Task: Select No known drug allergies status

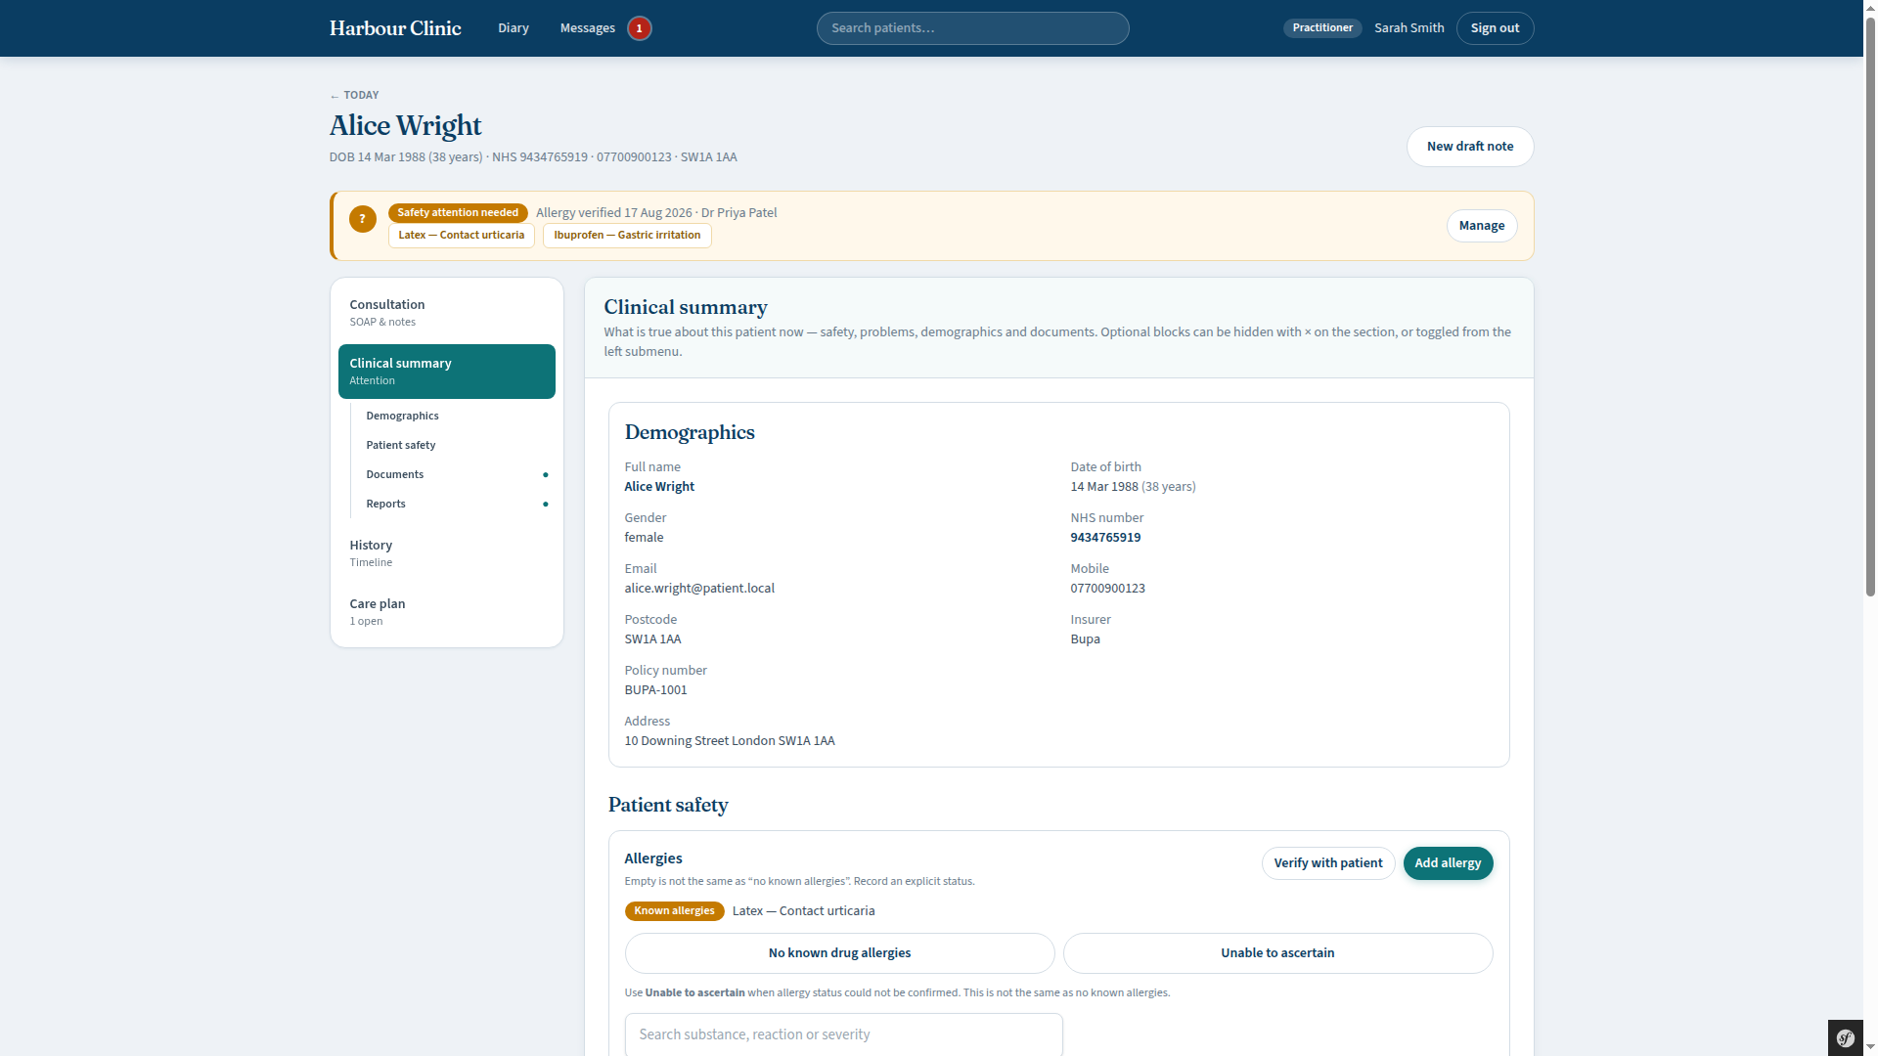Action: click(839, 953)
